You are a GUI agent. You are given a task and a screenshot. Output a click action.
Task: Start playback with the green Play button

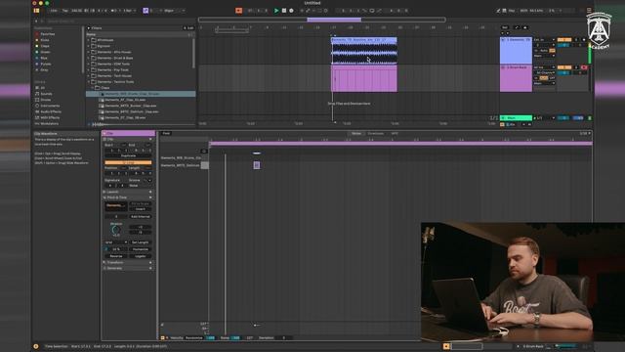pyautogui.click(x=276, y=11)
